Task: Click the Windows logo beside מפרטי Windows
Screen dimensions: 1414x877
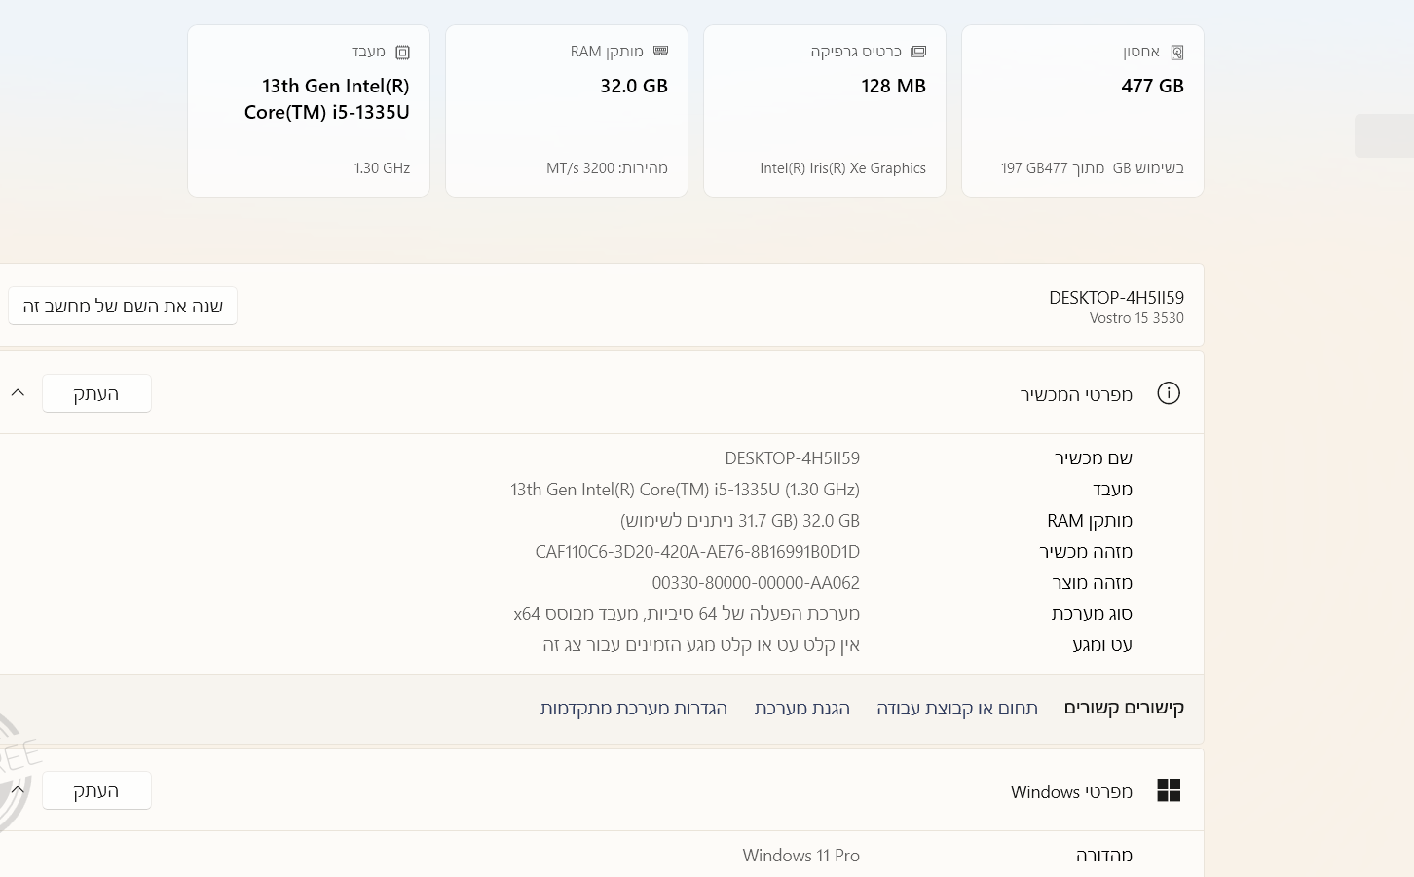Action: coord(1169,790)
